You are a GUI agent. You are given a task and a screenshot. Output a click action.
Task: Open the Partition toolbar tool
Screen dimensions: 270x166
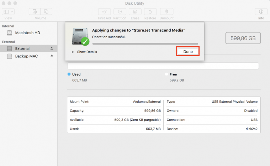coord(120,11)
